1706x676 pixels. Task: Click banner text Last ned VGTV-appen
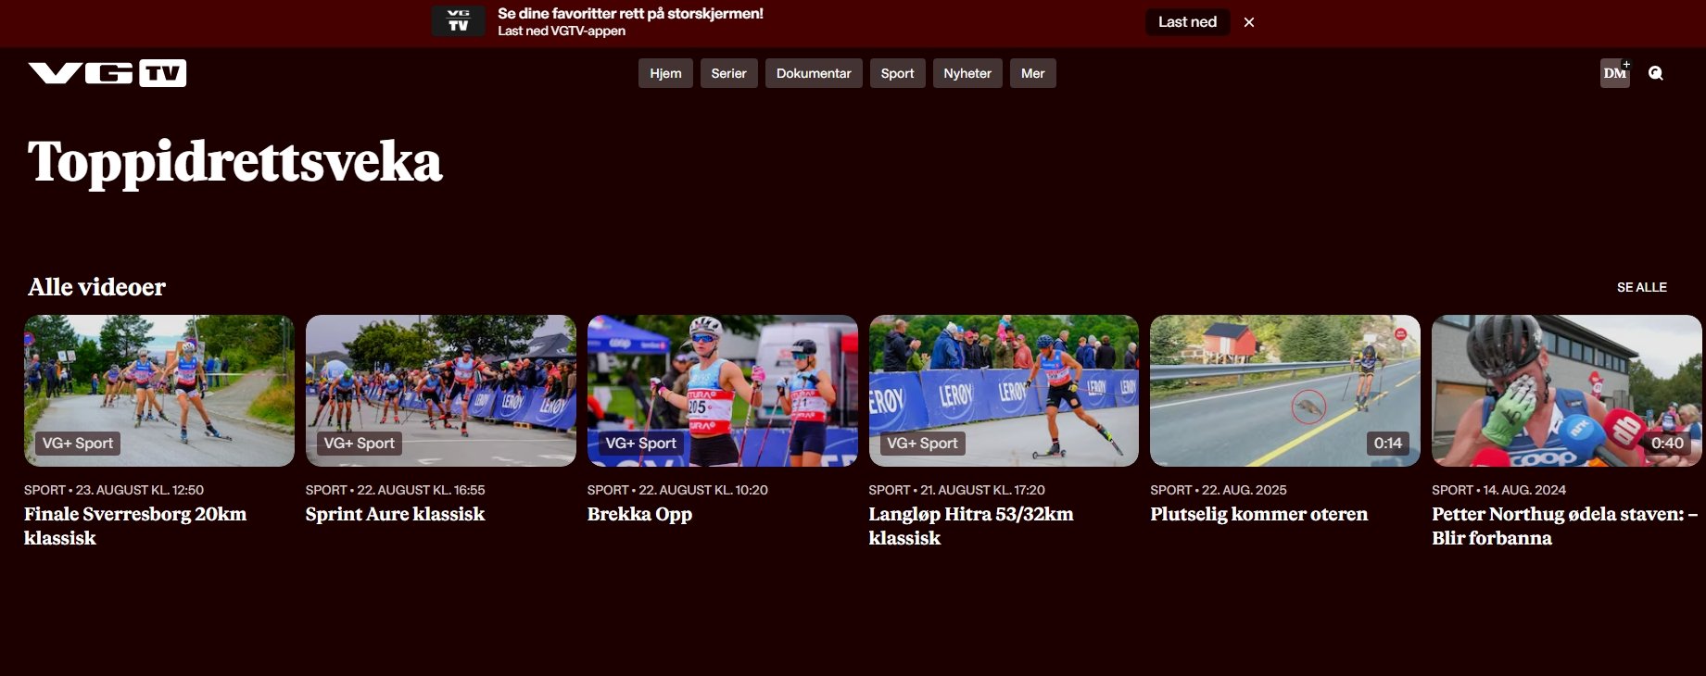(x=562, y=31)
